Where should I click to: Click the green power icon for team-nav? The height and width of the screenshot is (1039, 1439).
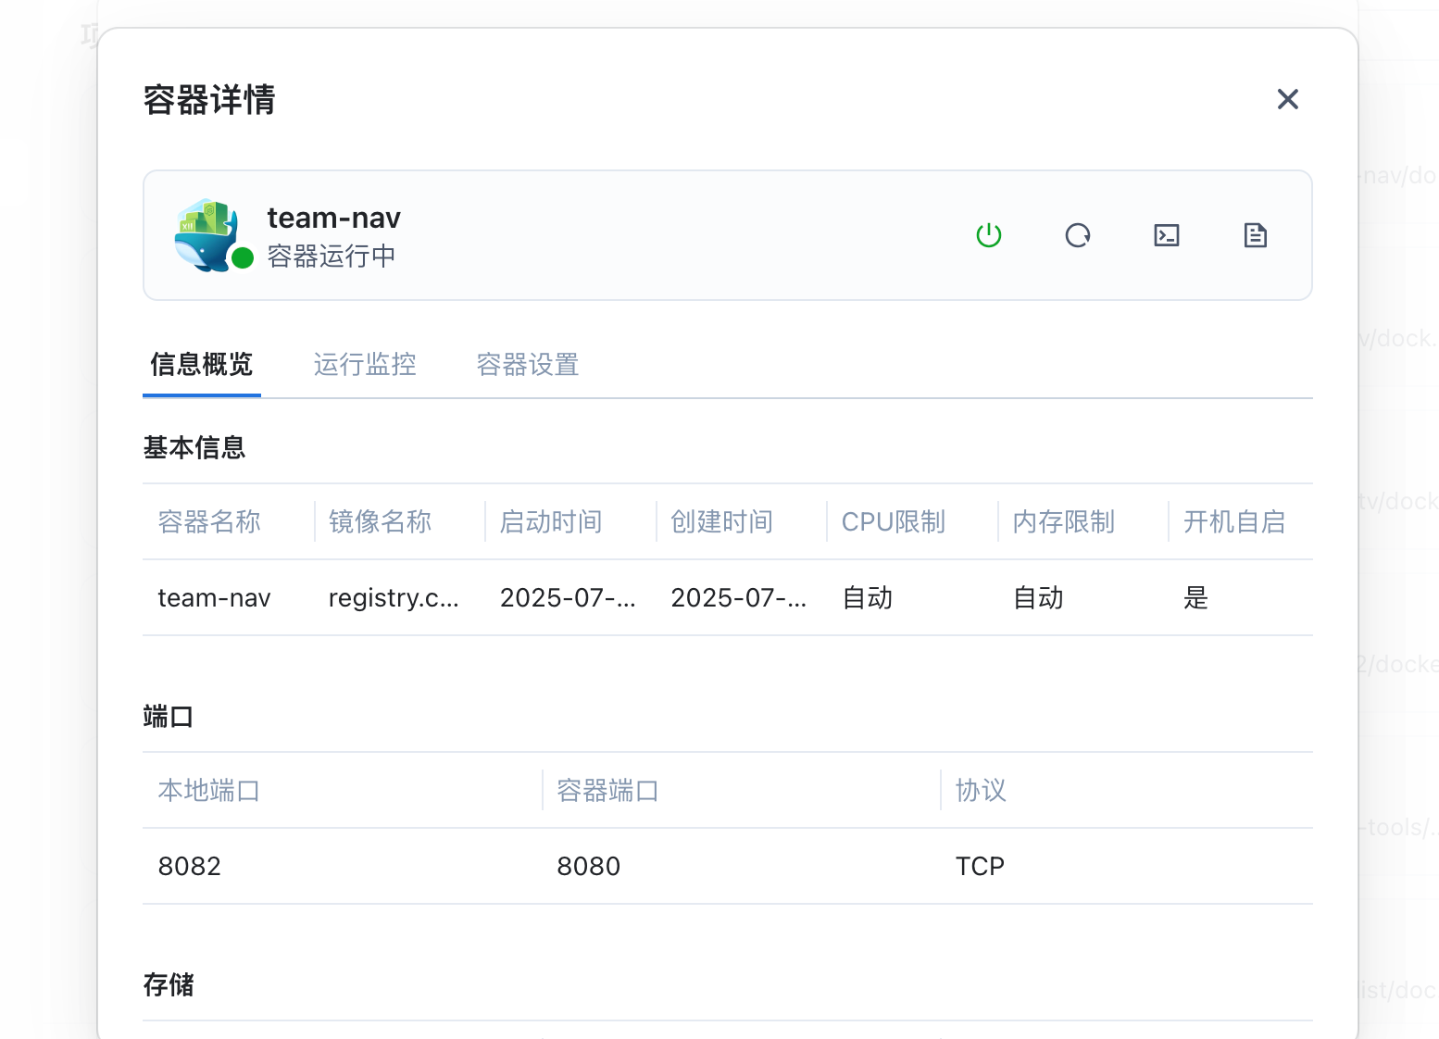pos(989,235)
